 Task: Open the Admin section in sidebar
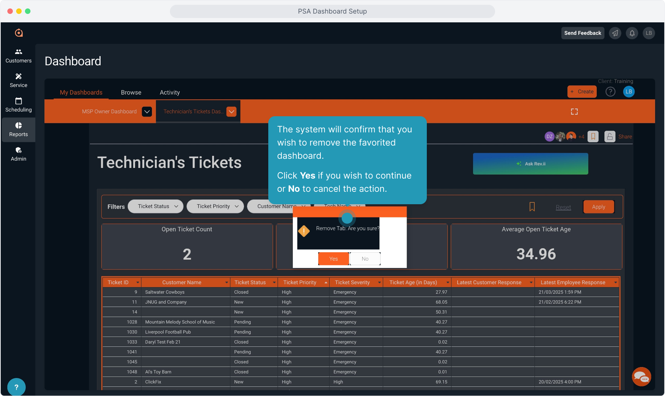point(18,154)
